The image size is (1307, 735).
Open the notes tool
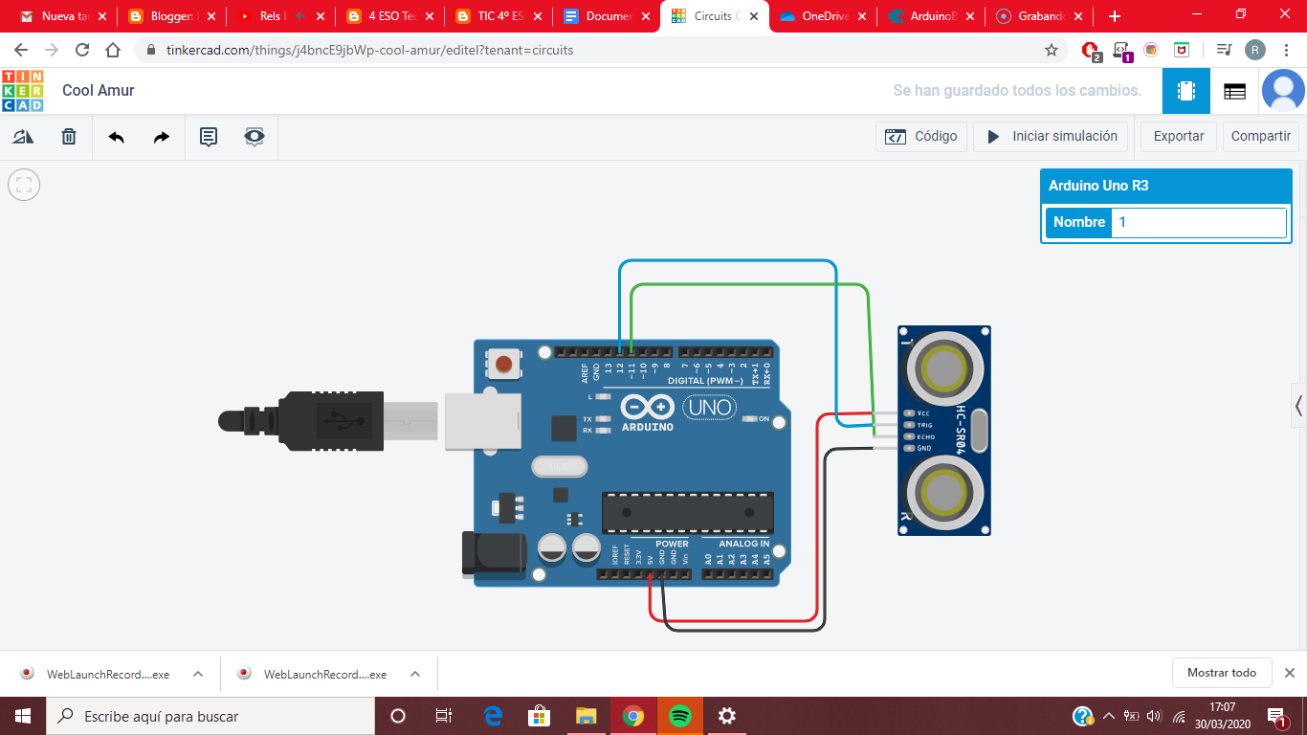(208, 137)
